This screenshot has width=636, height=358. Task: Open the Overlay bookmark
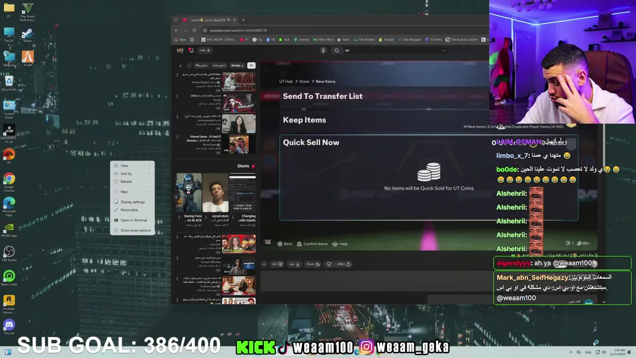[x=302, y=40]
